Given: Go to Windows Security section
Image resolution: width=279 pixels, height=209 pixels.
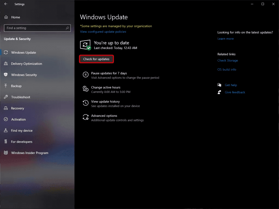Looking at the screenshot, I should [24, 75].
